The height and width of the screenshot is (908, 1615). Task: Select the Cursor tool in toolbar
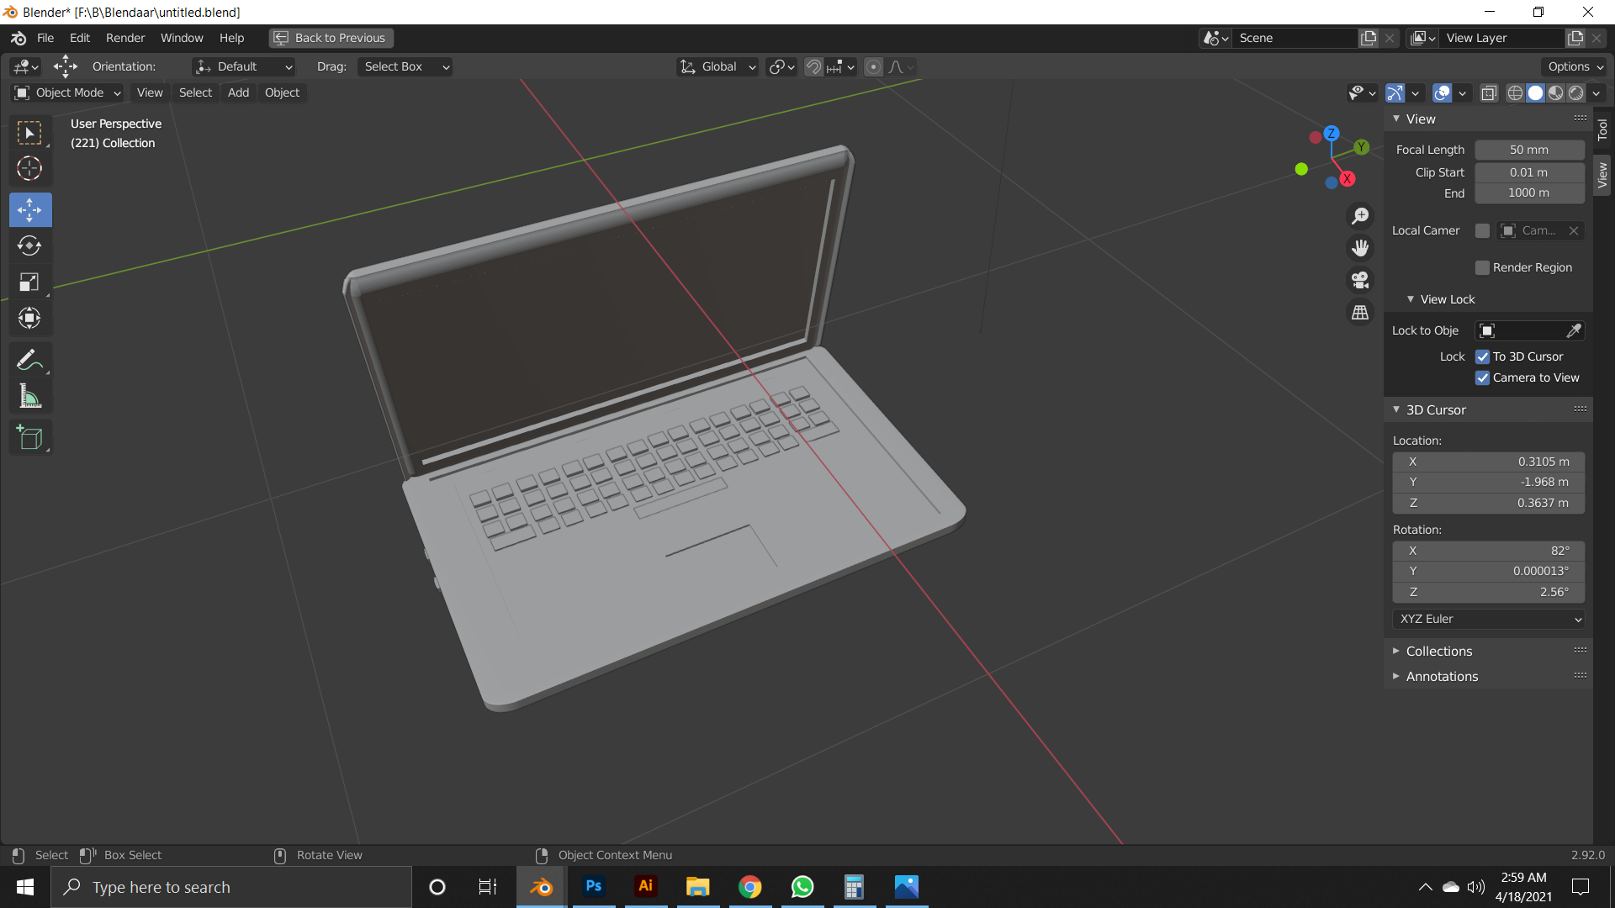(x=29, y=169)
